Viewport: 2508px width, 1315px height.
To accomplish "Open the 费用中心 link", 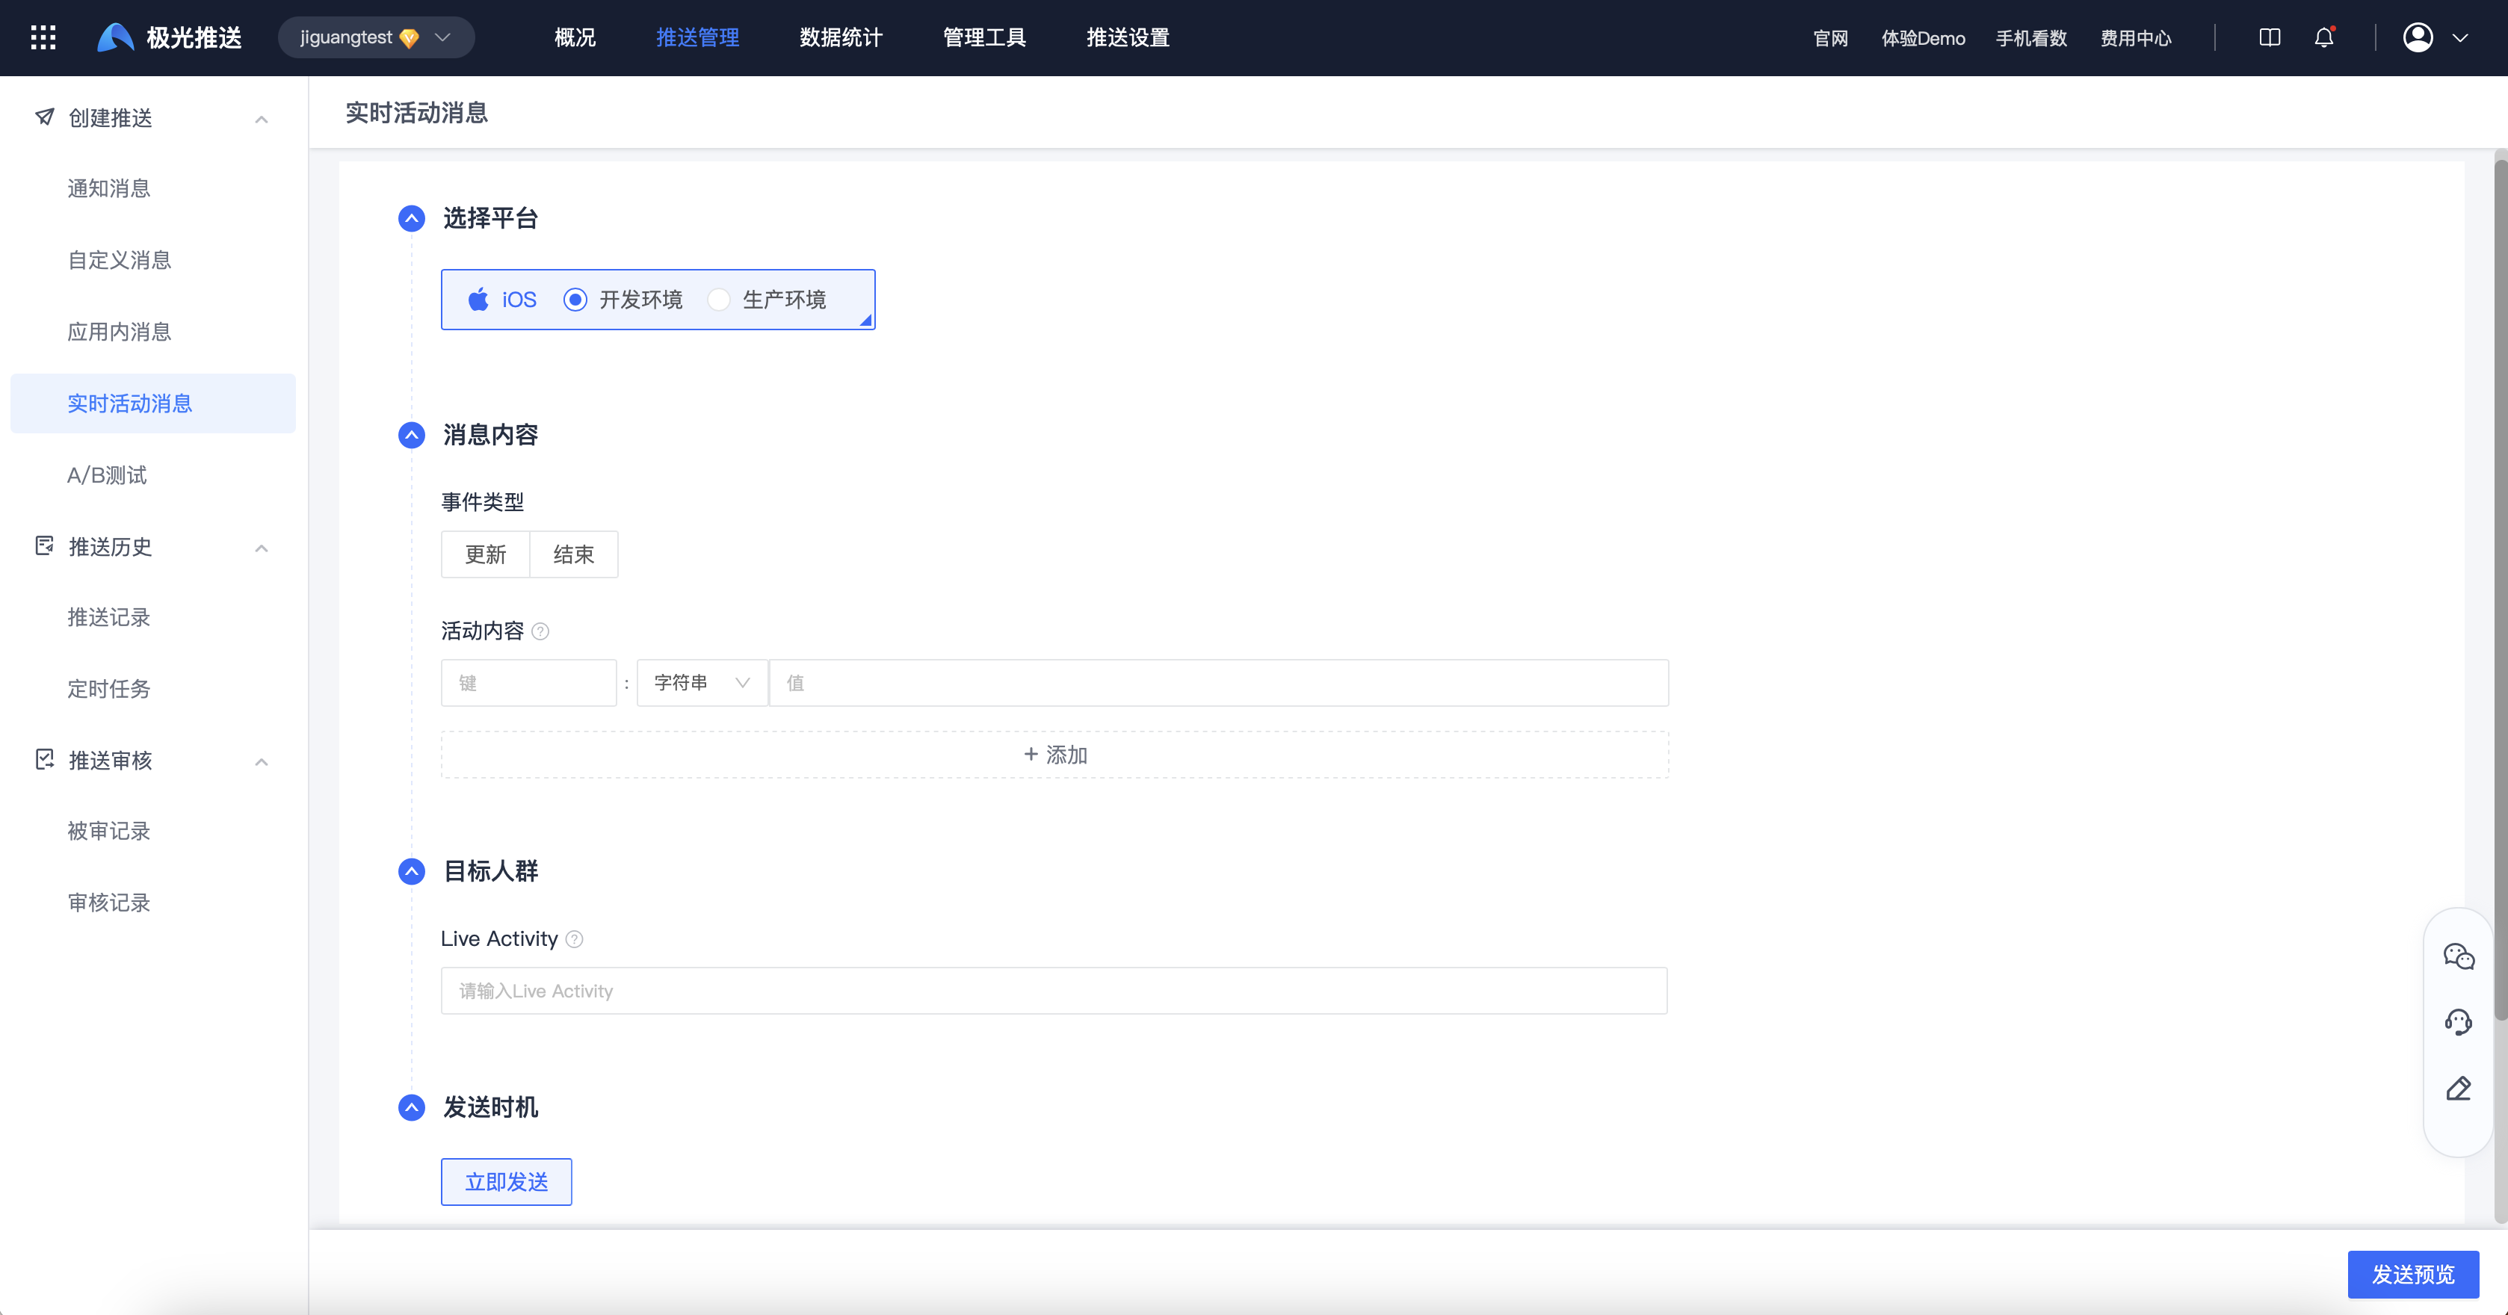I will pos(2135,38).
